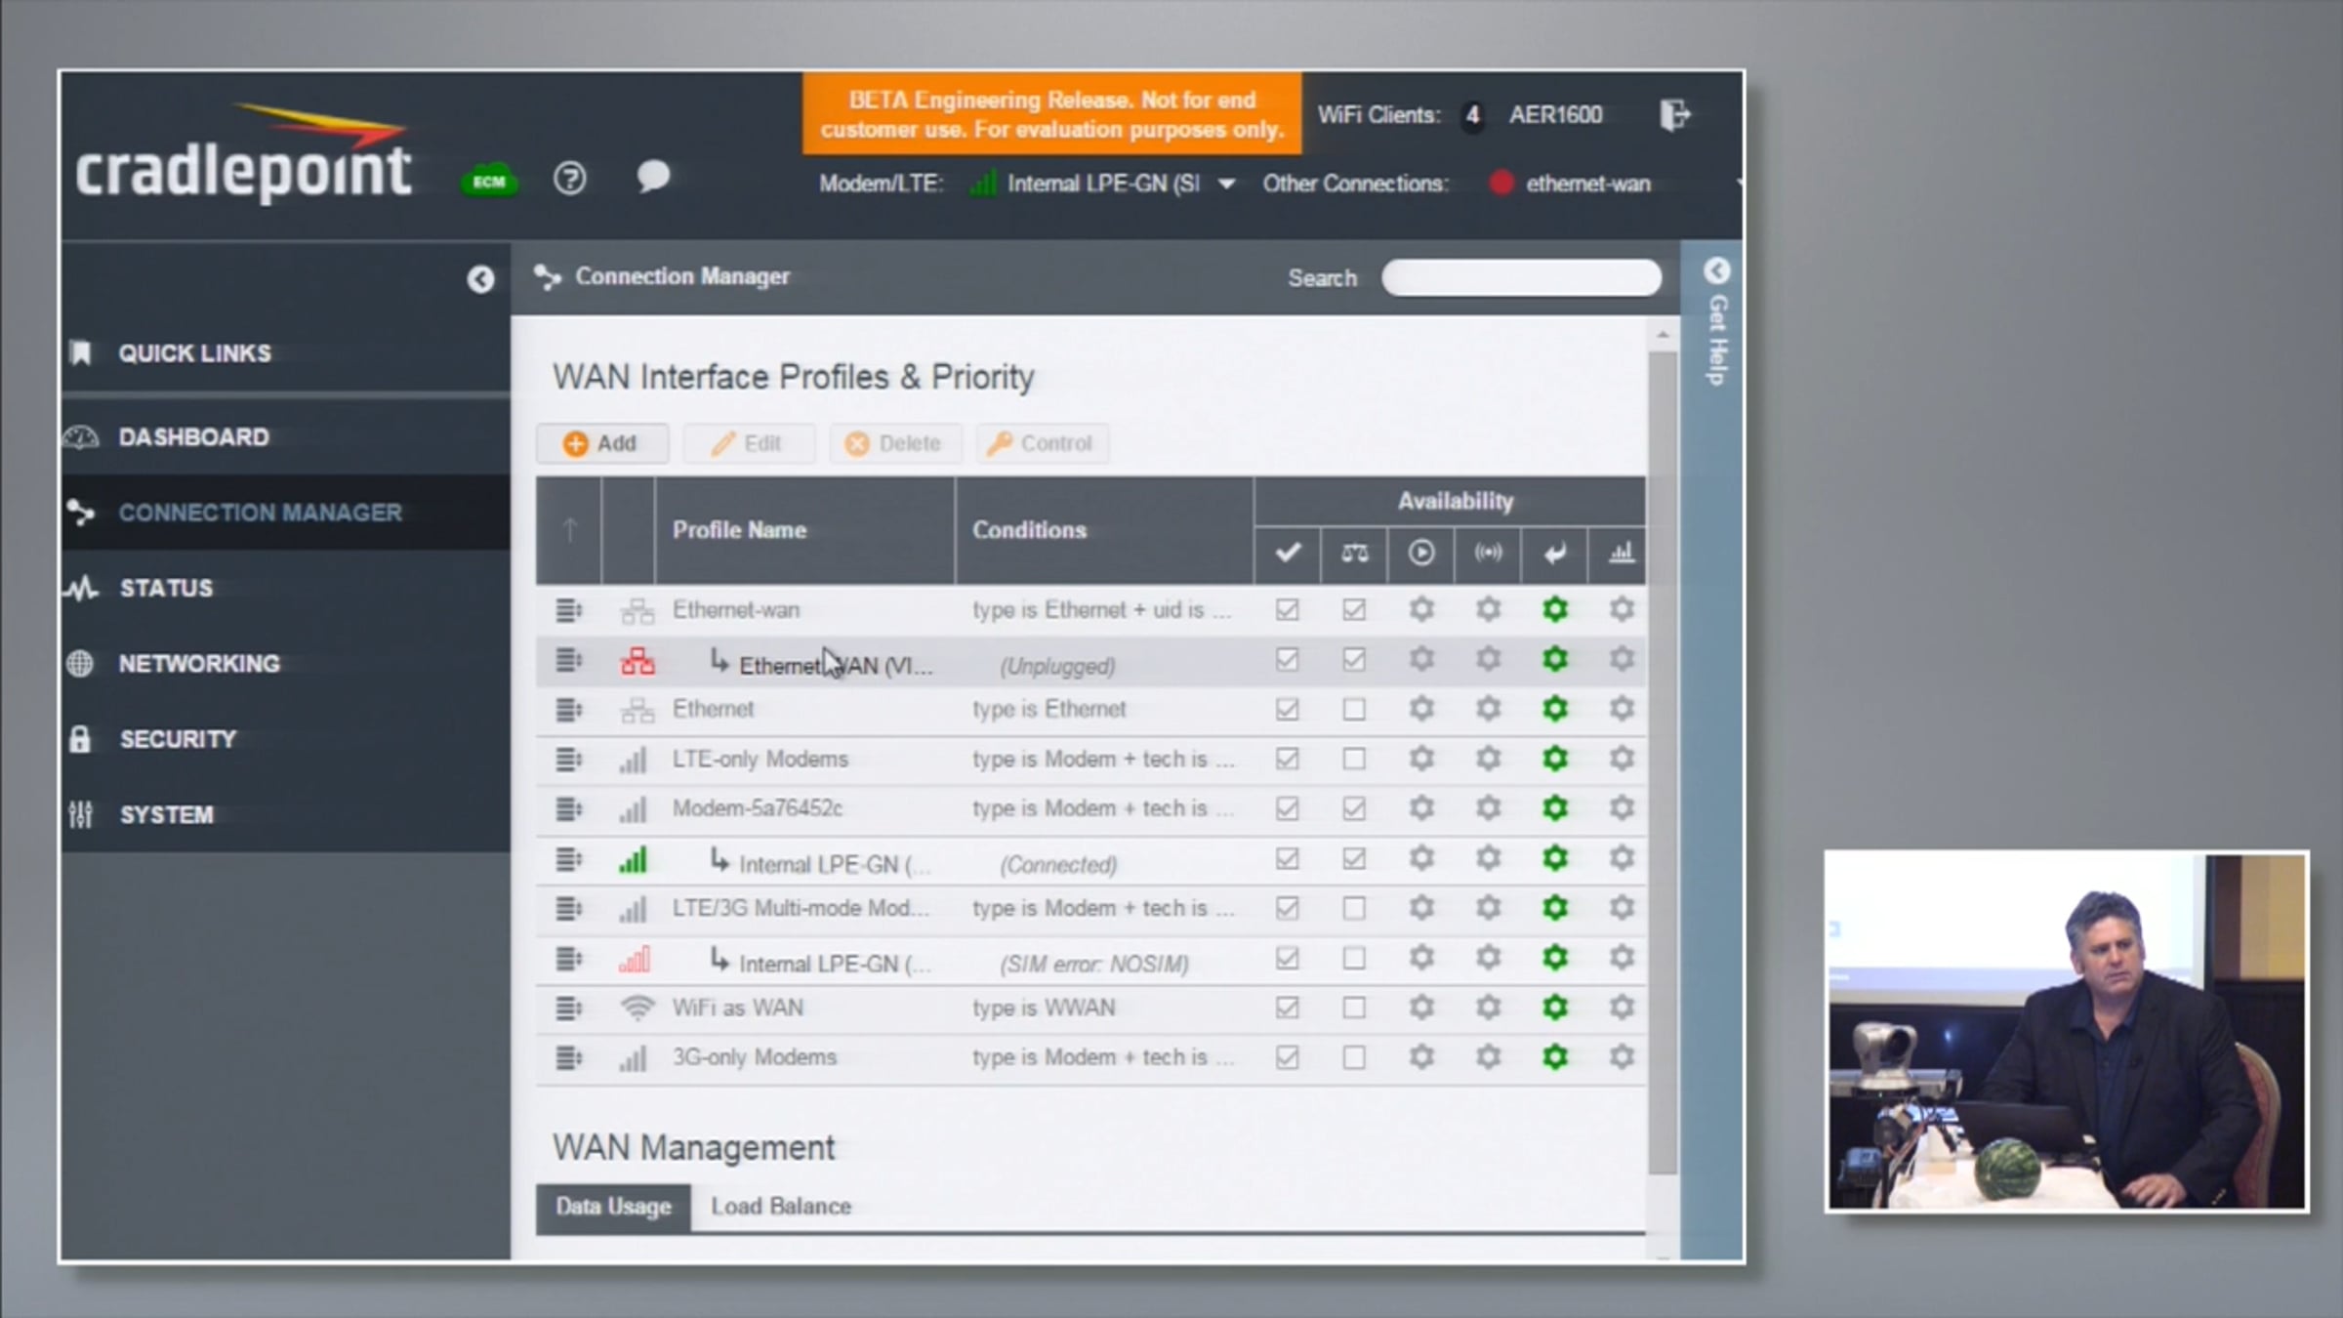The width and height of the screenshot is (2343, 1318).
Task: Enable load balance for Ethernet profile
Action: click(x=1354, y=710)
